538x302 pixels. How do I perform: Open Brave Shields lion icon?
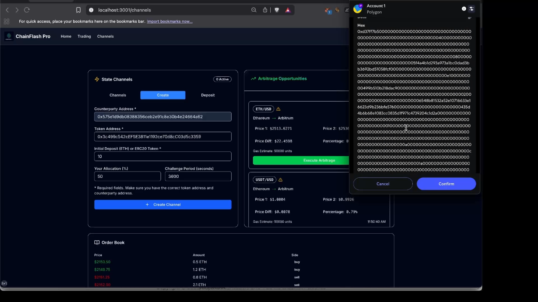277,10
